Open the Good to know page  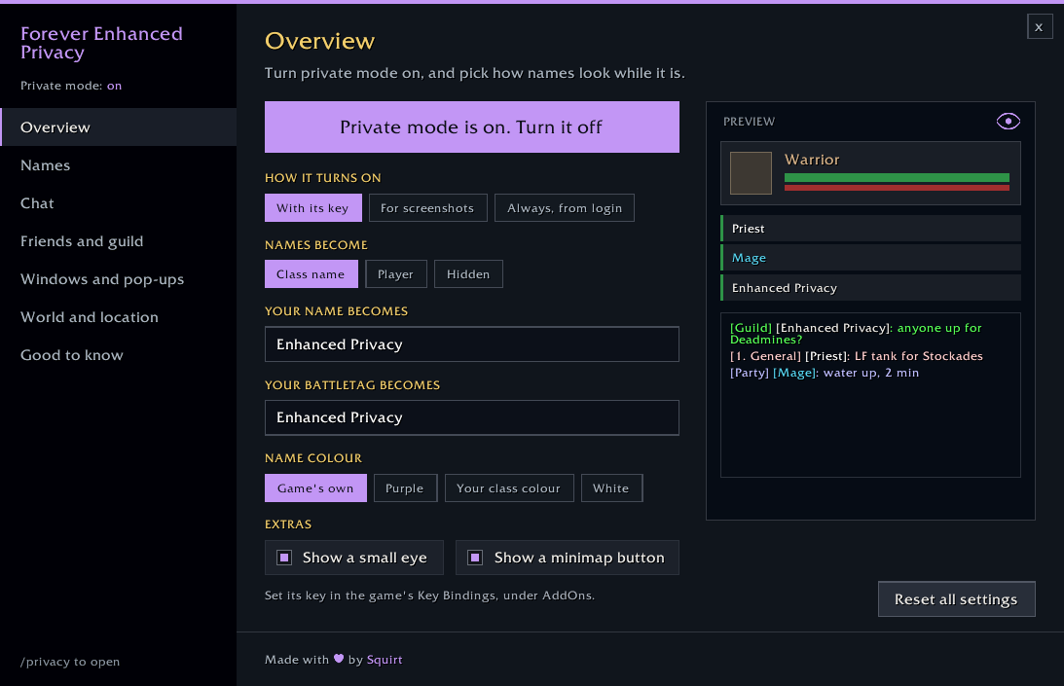118,355
